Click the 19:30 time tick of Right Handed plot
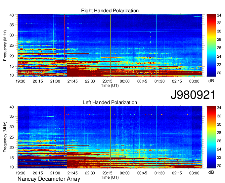Image resolution: width=225 pixels, height=183 pixels. coord(21,81)
